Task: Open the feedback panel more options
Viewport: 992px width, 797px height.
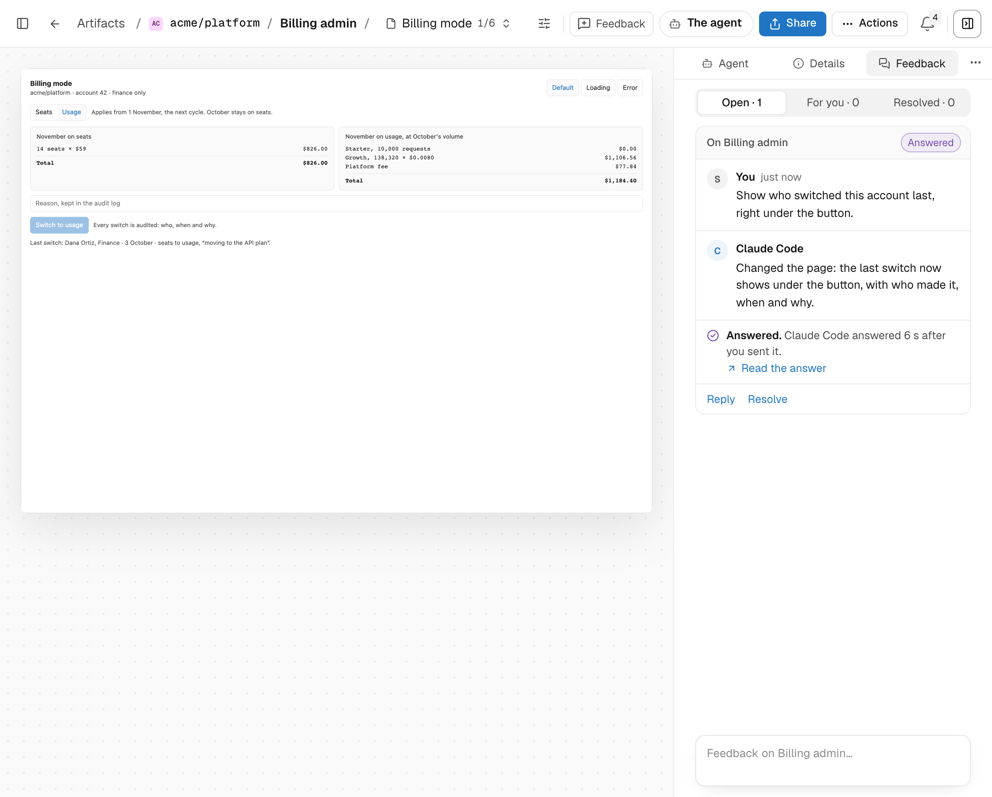Action: pyautogui.click(x=976, y=63)
